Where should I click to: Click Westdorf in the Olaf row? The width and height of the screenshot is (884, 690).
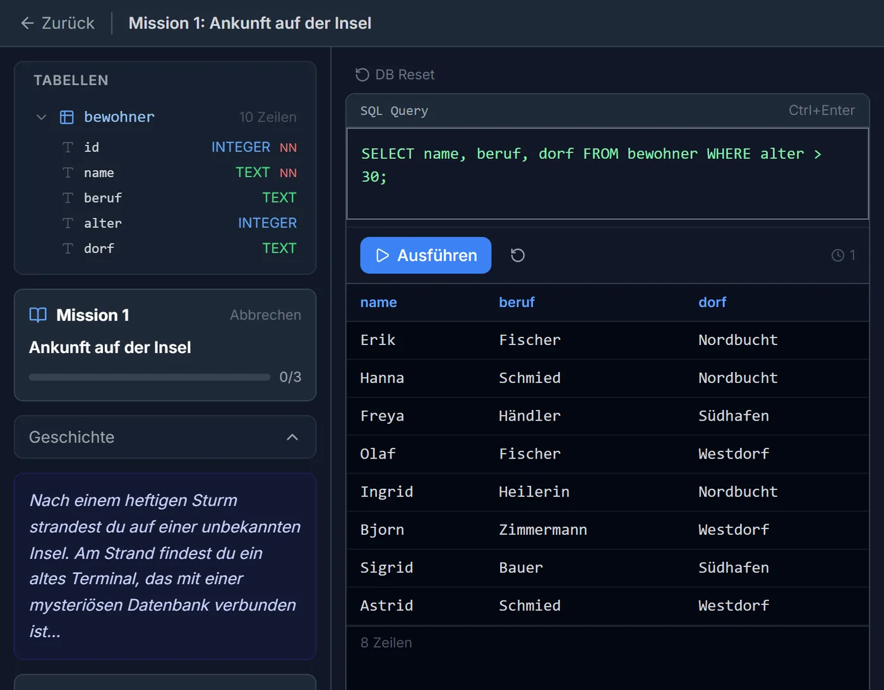(x=734, y=454)
